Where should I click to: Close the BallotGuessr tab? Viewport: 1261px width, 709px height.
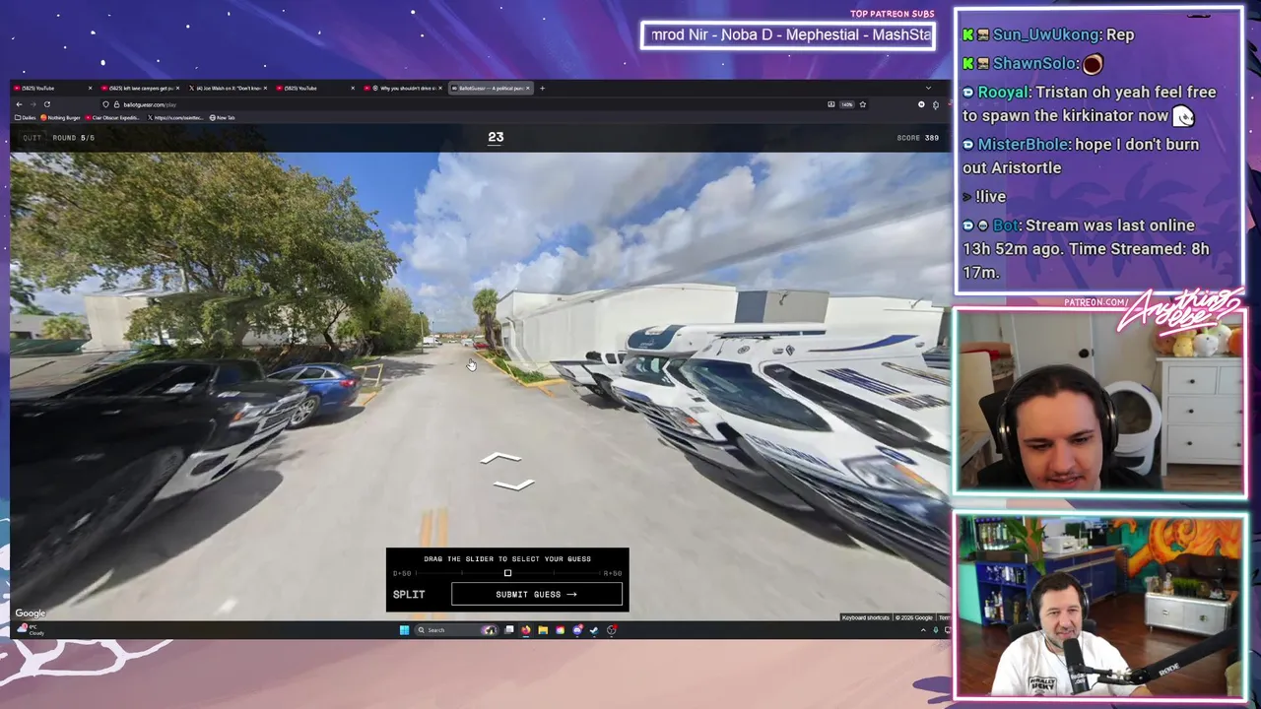point(527,89)
